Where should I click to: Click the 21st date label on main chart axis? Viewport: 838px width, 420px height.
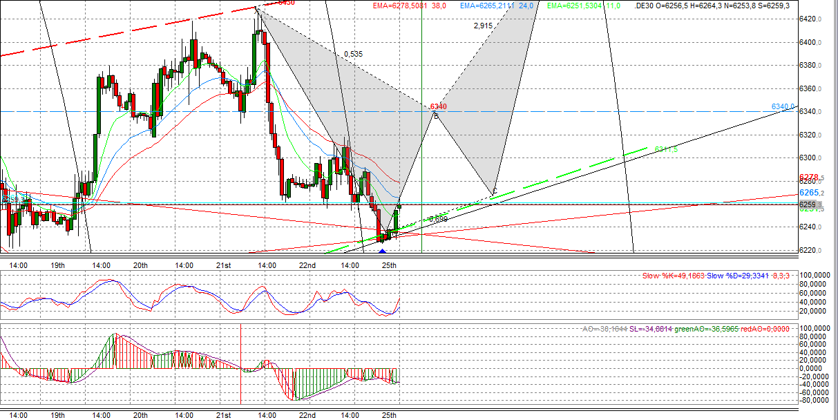pyautogui.click(x=223, y=265)
